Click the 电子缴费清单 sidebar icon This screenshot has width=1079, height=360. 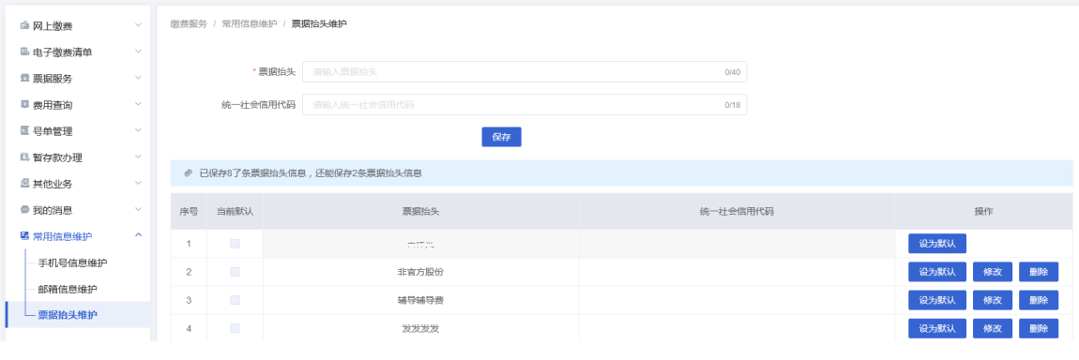[24, 52]
